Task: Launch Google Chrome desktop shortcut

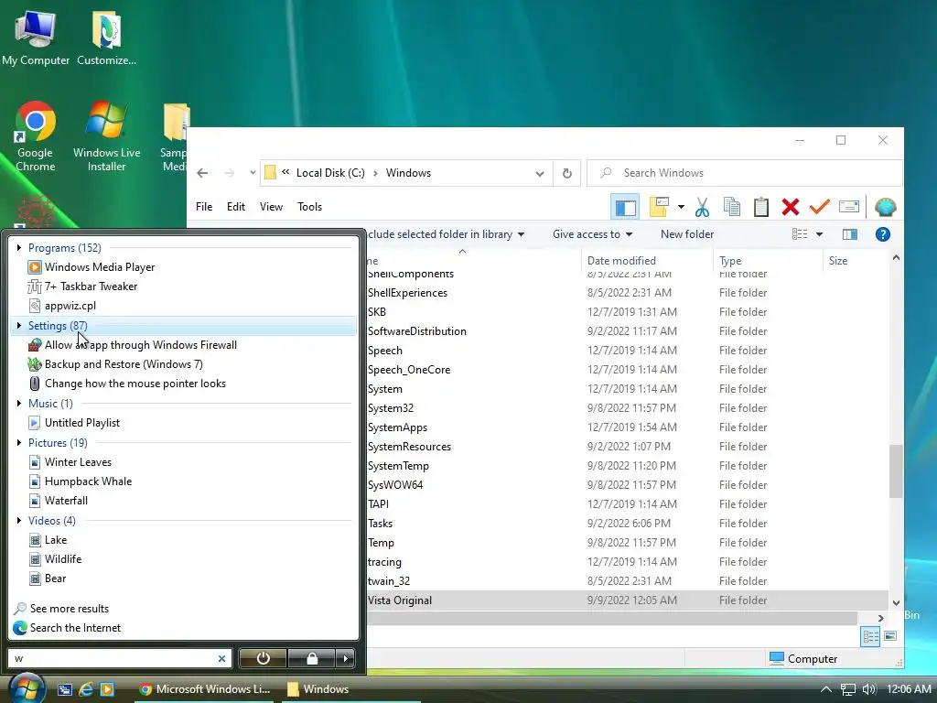Action: [x=36, y=136]
